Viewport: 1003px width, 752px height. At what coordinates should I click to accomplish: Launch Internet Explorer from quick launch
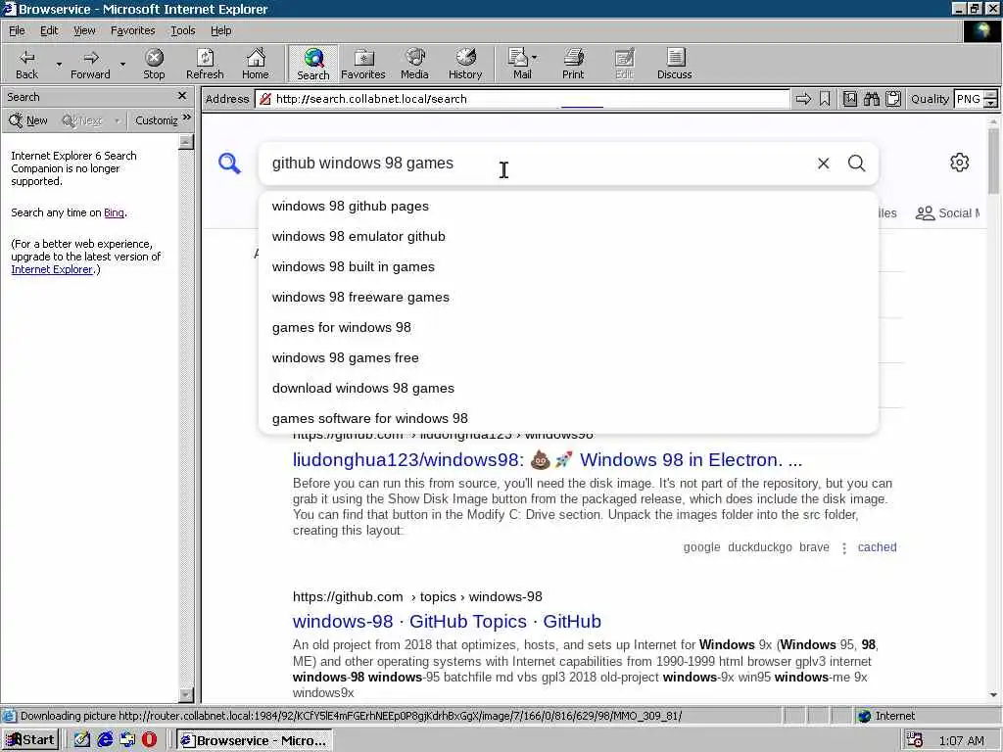pyautogui.click(x=105, y=740)
